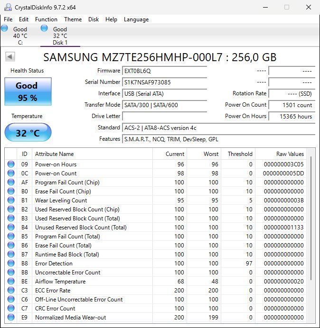Select raw value 000000001133
Screen dimensions: 320x328
(283, 228)
